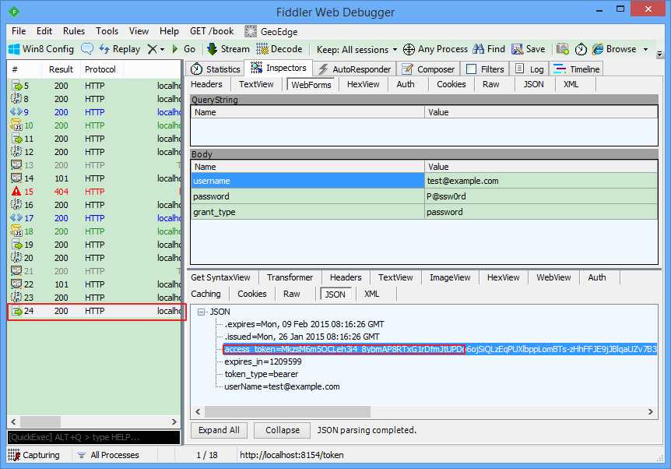Open the response Transformer tab
This screenshot has width=671, height=469.
pos(290,277)
